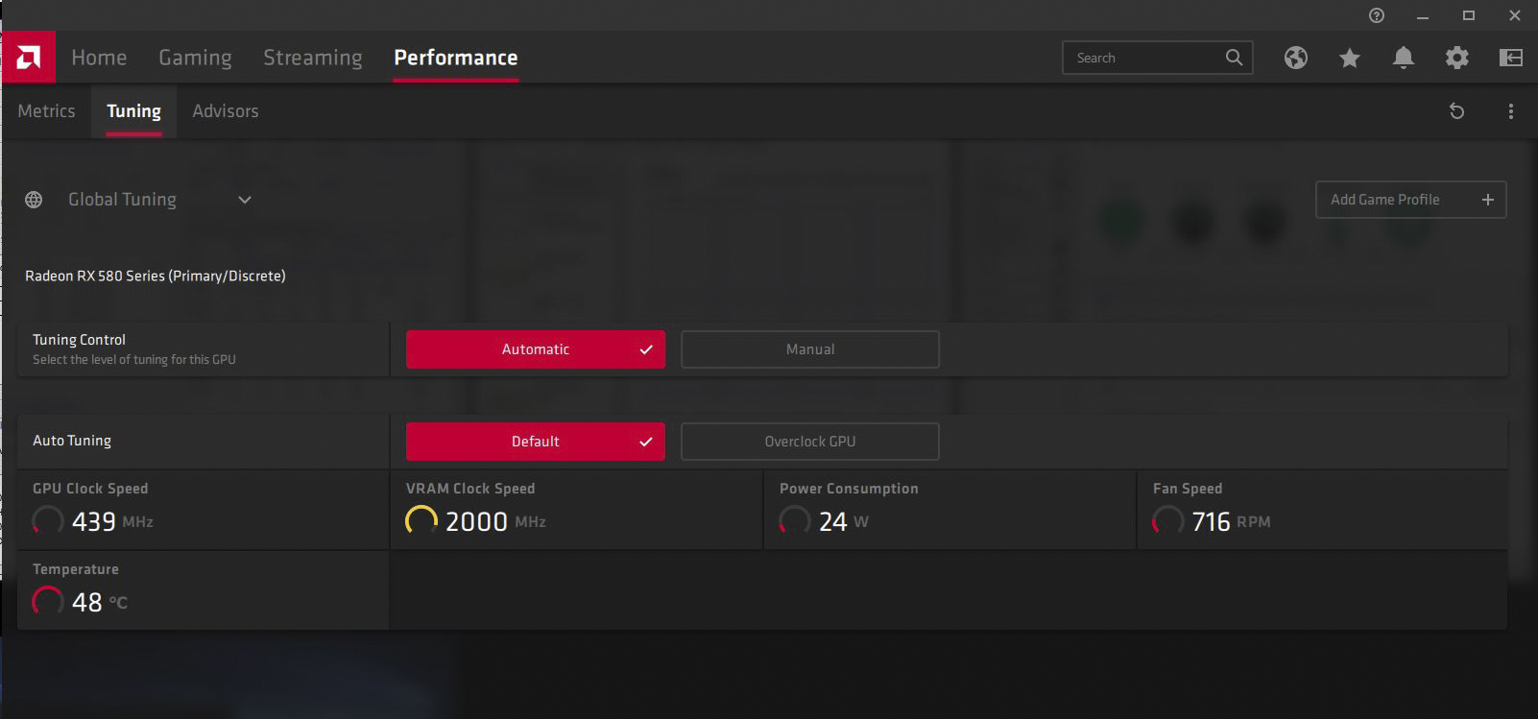The height and width of the screenshot is (719, 1538).
Task: Click the reset arrow icon
Action: point(1456,111)
